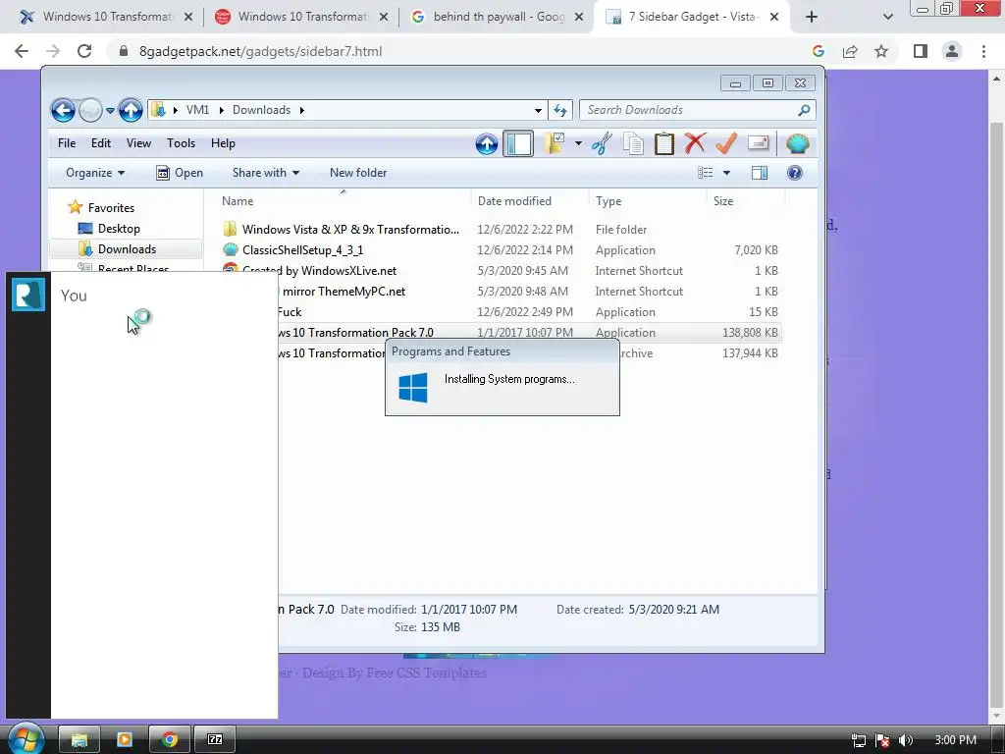1005x754 pixels.
Task: Open Classic Shell settings shell icon
Action: click(x=797, y=143)
